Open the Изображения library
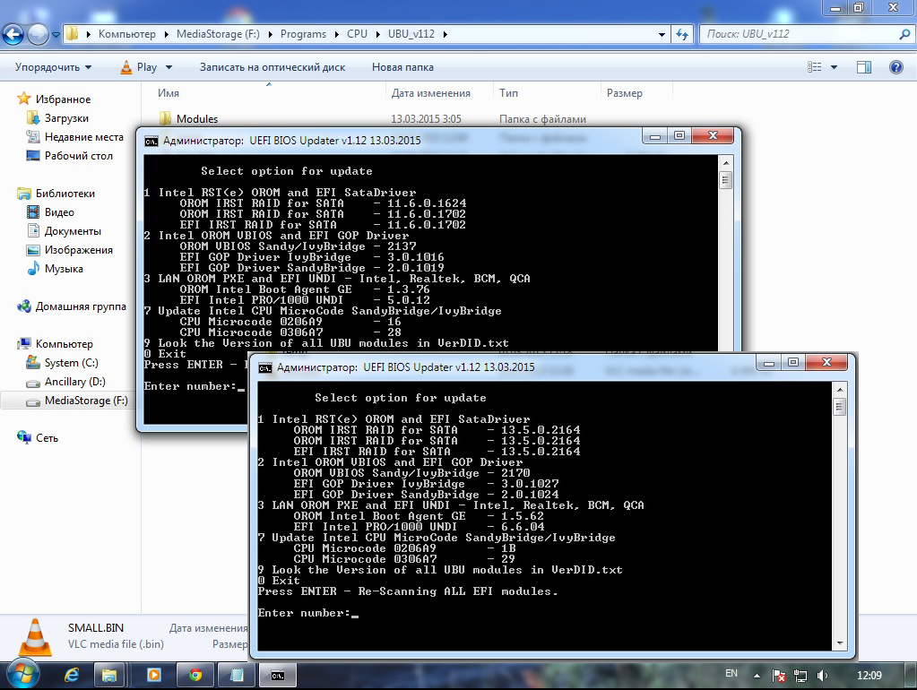Screen dimensions: 917x690 78,250
